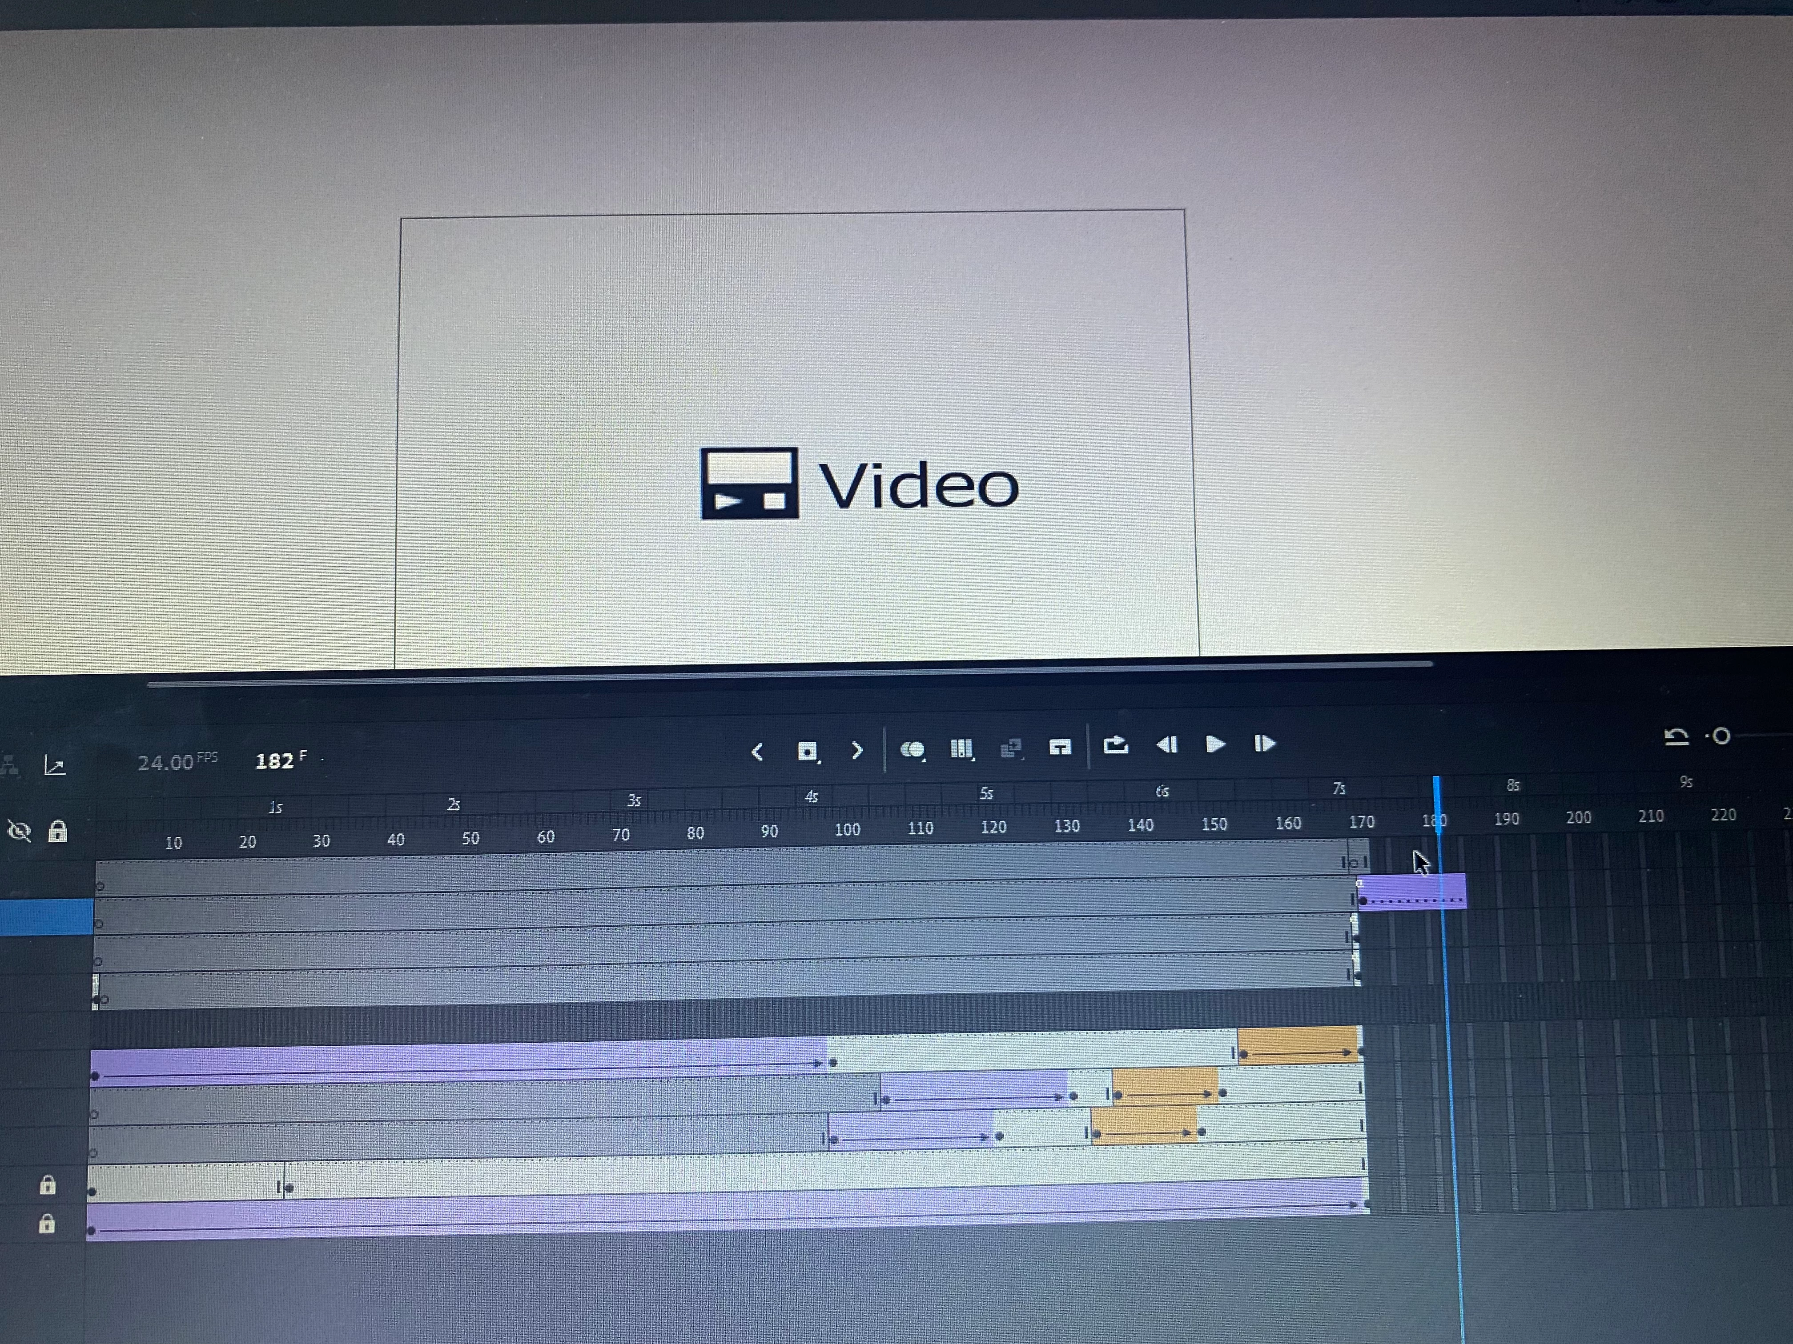
Task: Click the Create Tween icon
Action: (x=1011, y=748)
